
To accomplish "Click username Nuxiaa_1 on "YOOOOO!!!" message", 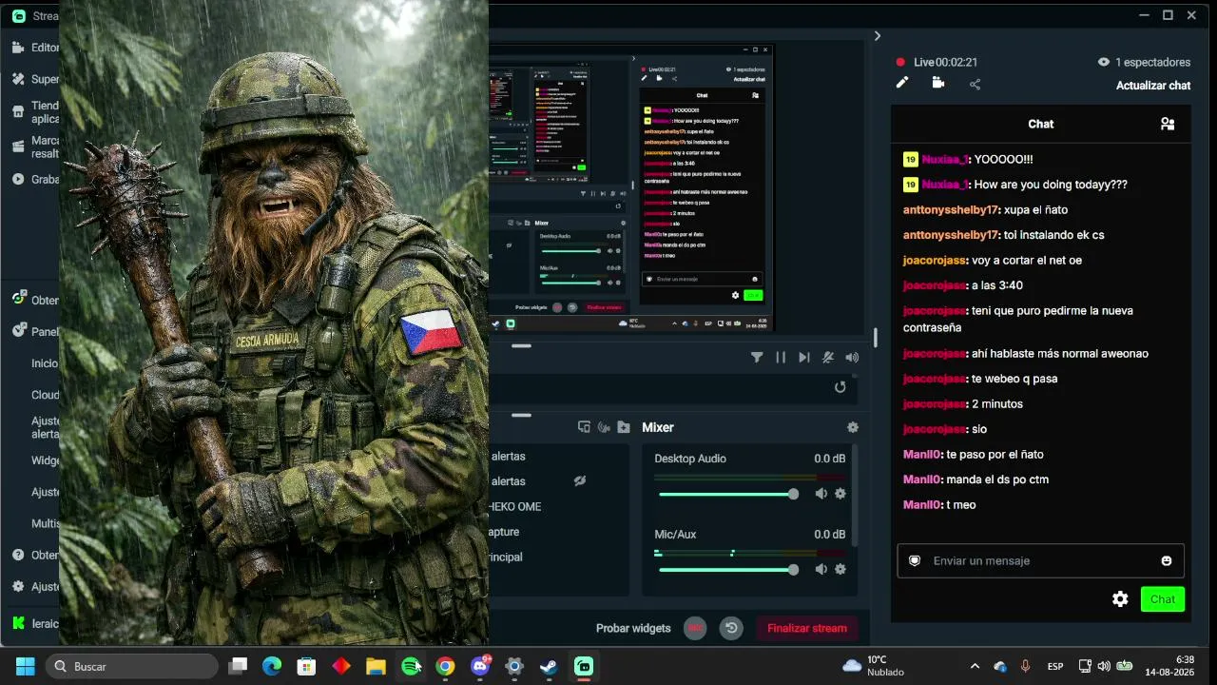I will (x=945, y=160).
